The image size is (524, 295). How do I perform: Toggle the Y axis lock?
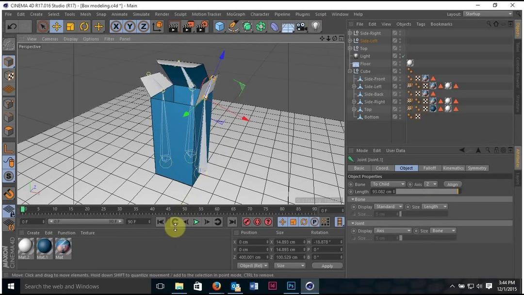point(130,26)
